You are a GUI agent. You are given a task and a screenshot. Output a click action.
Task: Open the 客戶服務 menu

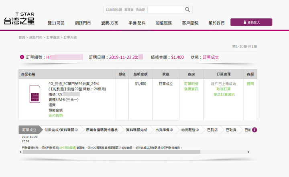point(190,23)
